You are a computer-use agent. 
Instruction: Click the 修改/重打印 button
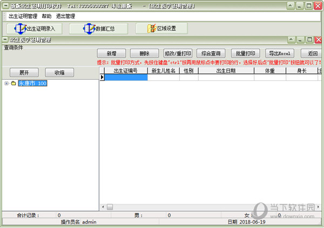(178, 53)
